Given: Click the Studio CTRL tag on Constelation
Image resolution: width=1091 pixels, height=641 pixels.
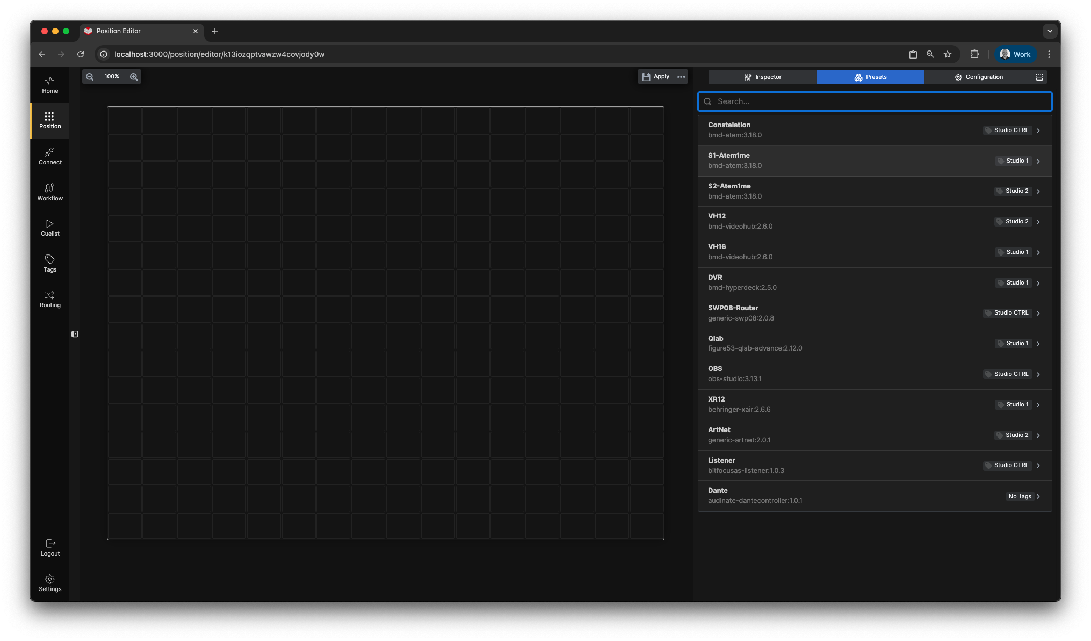Looking at the screenshot, I should 1007,130.
